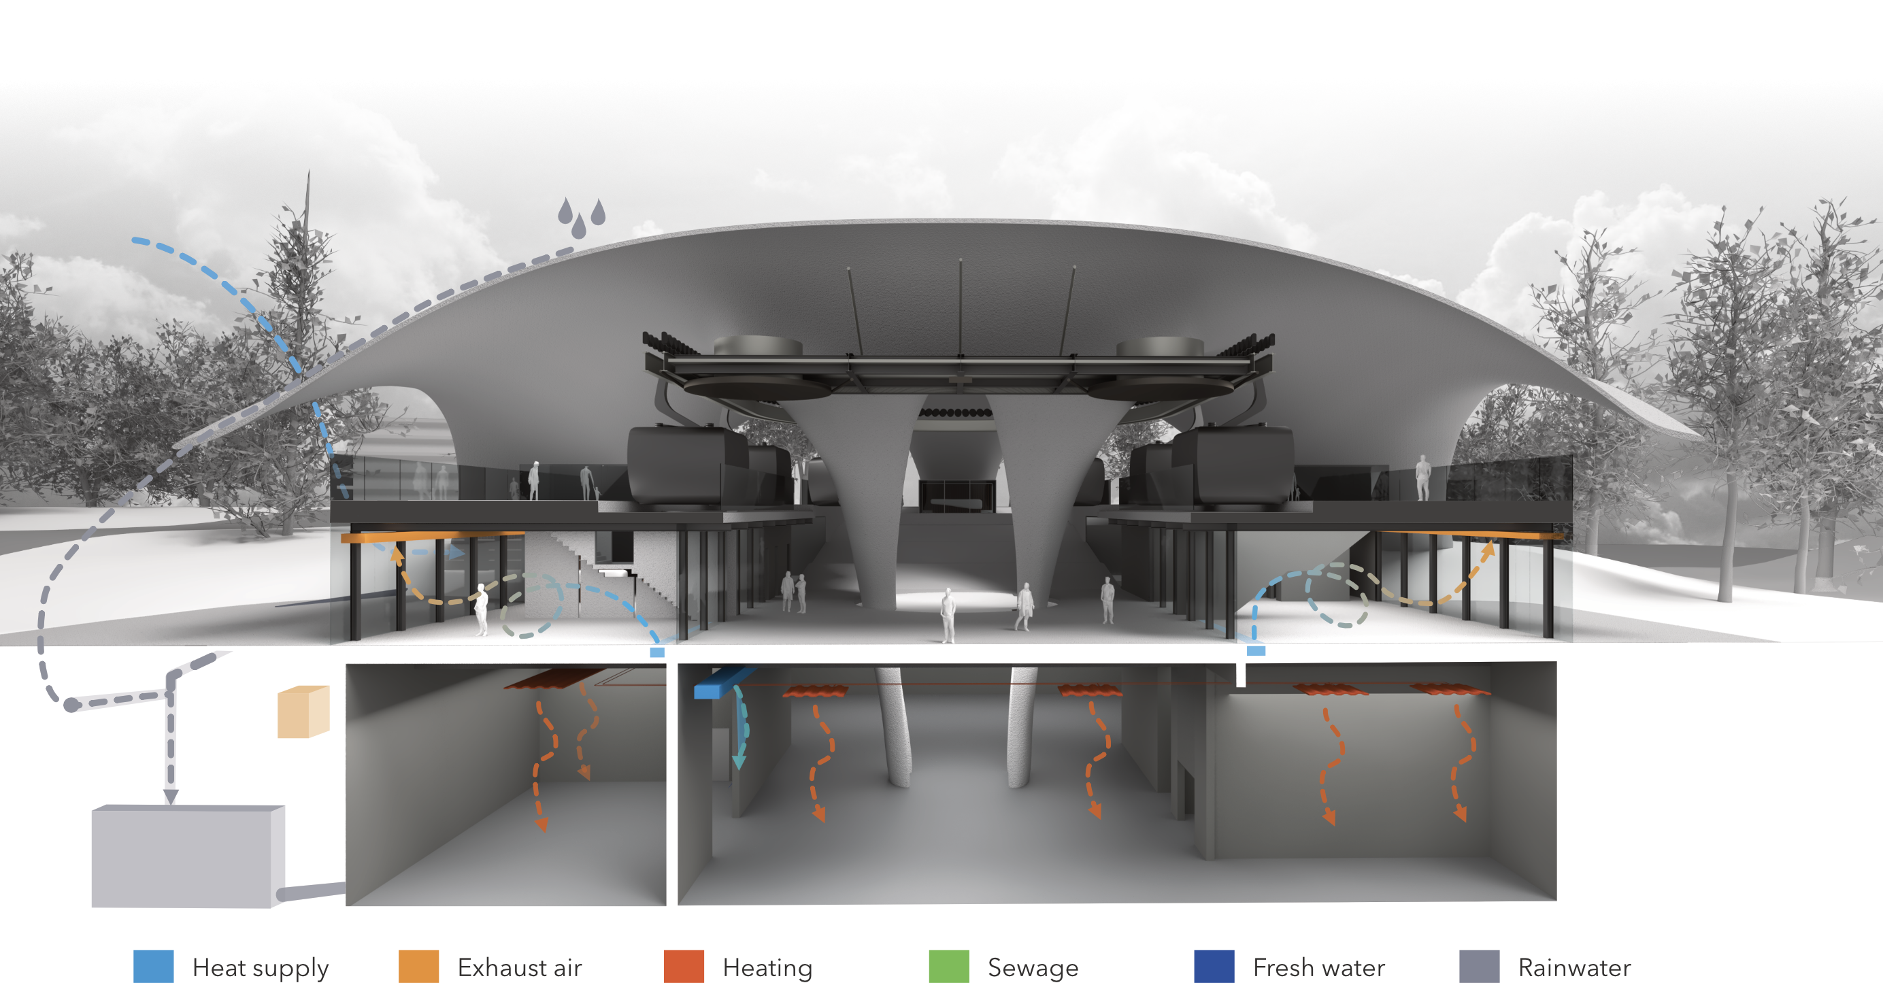The width and height of the screenshot is (1883, 985).
Task: Select the orange Exhaust air color swatch
Action: point(420,965)
